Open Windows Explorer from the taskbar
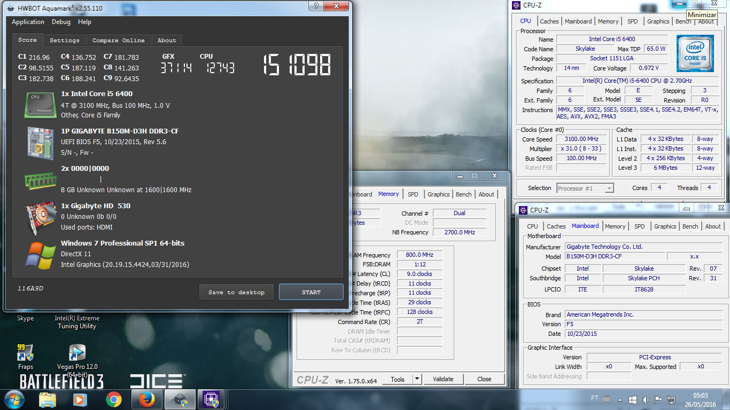 48,399
